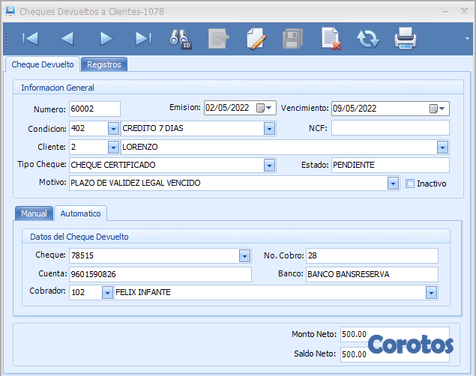Click the delete document icon

(331, 38)
